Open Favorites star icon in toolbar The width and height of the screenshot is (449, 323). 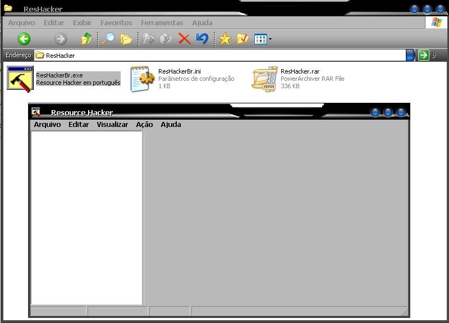click(224, 39)
